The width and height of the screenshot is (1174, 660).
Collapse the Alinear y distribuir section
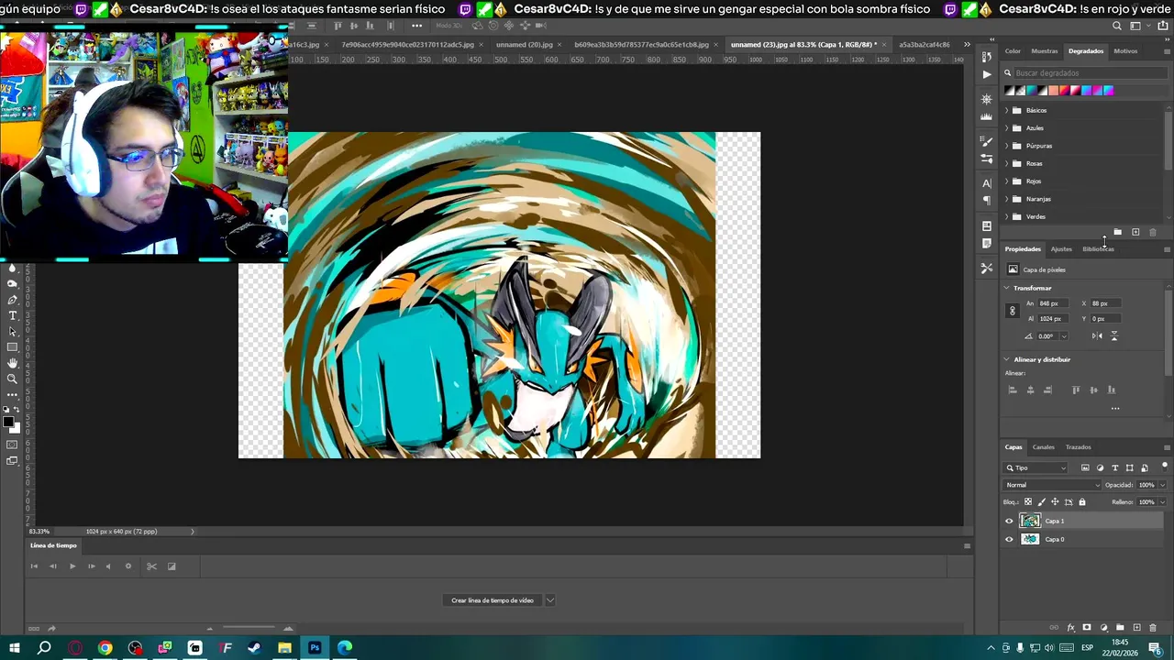(1007, 359)
